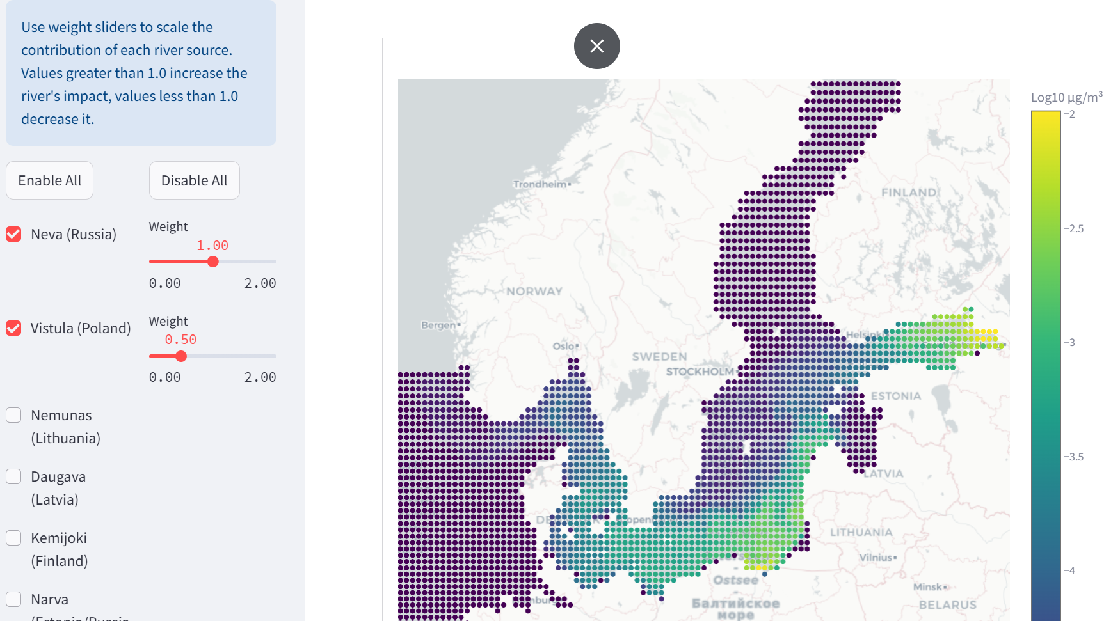Check the Daugava (Latvia) checkbox
Image resolution: width=1120 pixels, height=621 pixels.
coord(13,476)
